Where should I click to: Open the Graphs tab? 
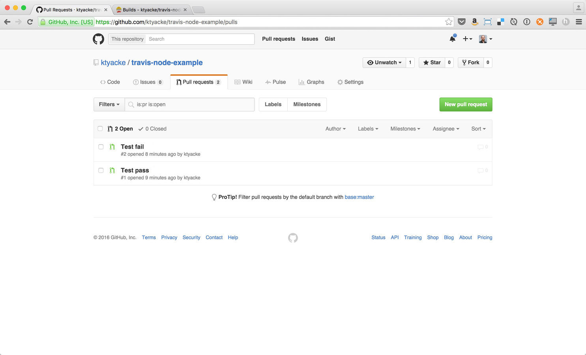click(311, 82)
